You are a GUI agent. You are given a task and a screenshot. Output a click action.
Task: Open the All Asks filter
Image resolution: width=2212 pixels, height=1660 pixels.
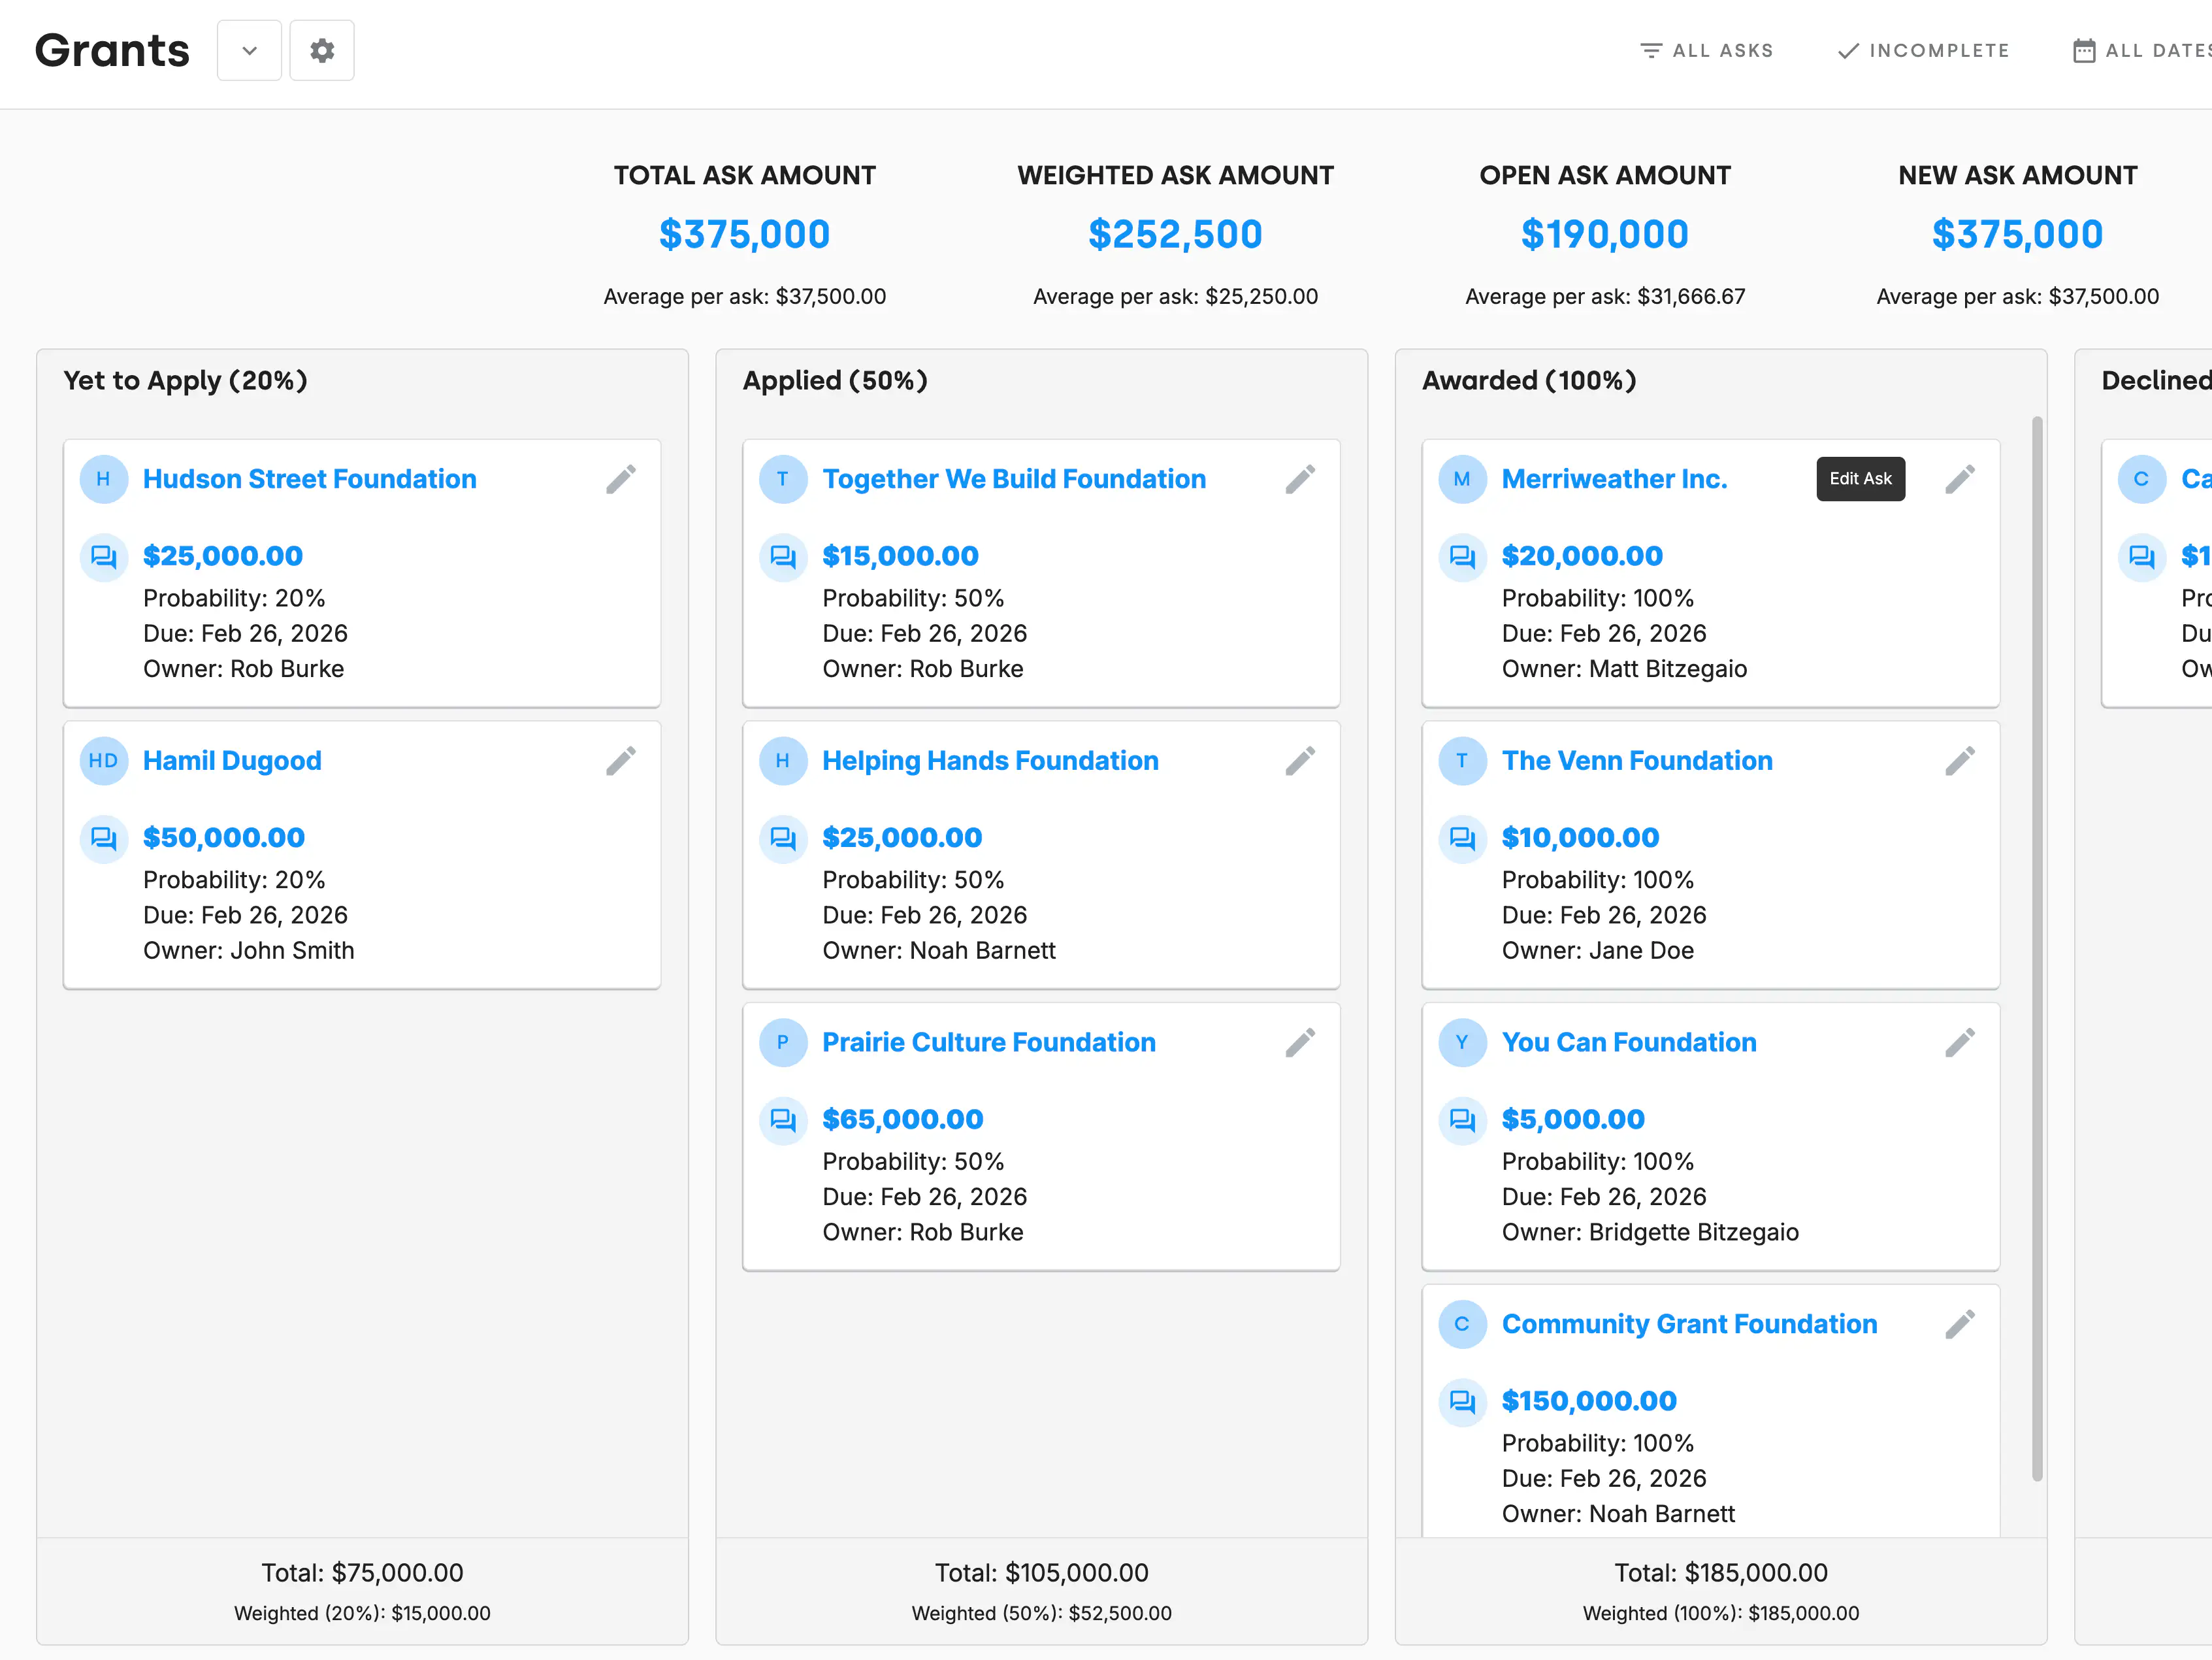tap(1707, 50)
